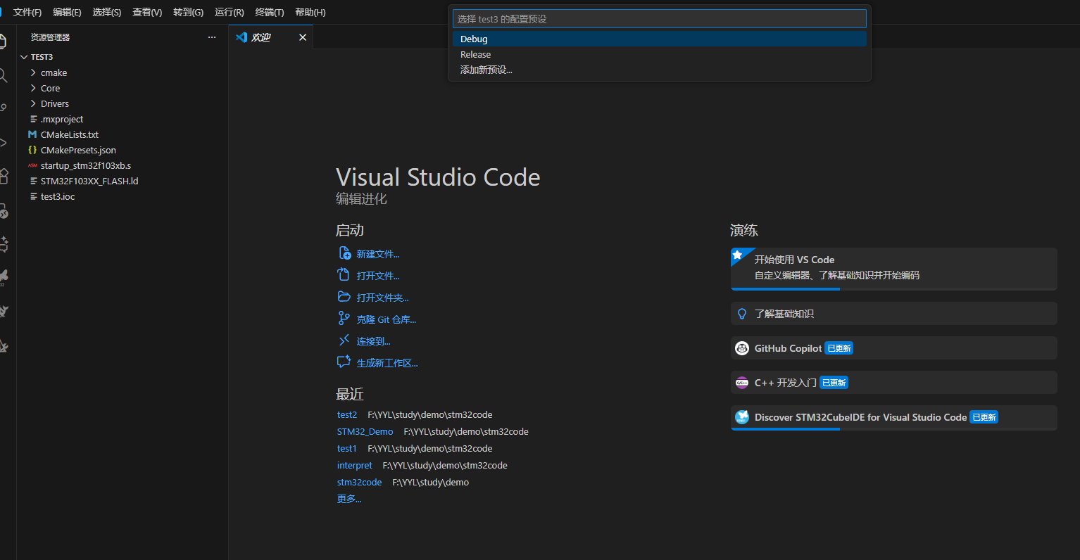This screenshot has height=560, width=1080.
Task: Click the 打开文件... link
Action: click(378, 276)
